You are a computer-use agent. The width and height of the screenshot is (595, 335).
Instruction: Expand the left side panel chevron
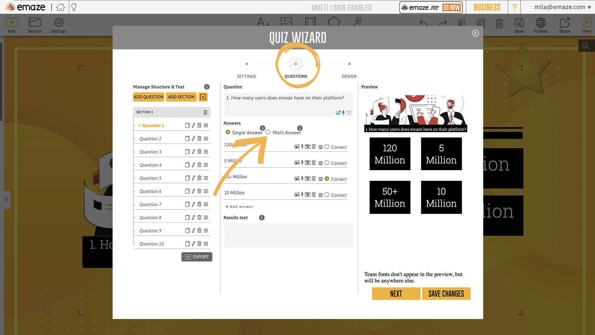click(6, 199)
